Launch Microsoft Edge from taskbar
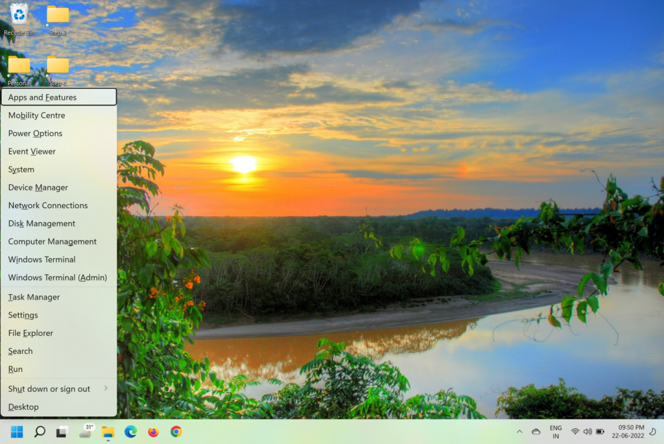The image size is (664, 444). pos(131,432)
